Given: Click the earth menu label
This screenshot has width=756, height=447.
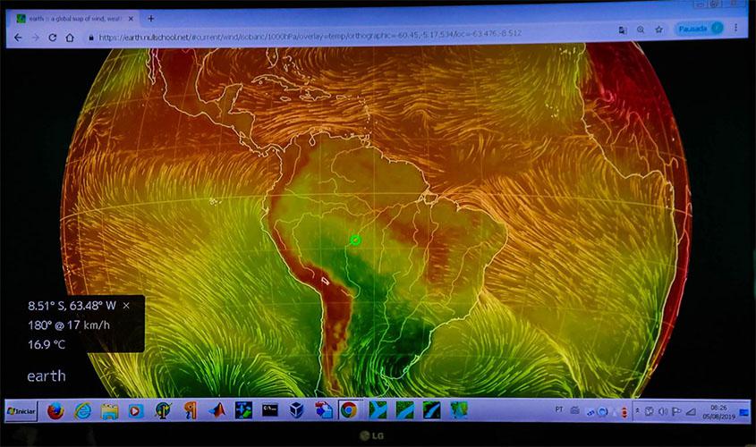Looking at the screenshot, I should 46,375.
